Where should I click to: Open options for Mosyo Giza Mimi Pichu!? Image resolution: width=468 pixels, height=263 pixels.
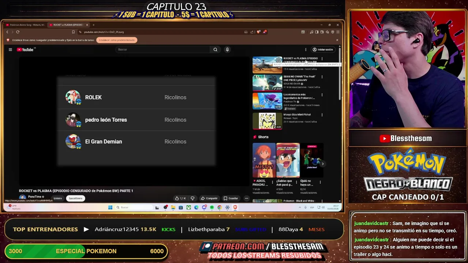pyautogui.click(x=322, y=115)
